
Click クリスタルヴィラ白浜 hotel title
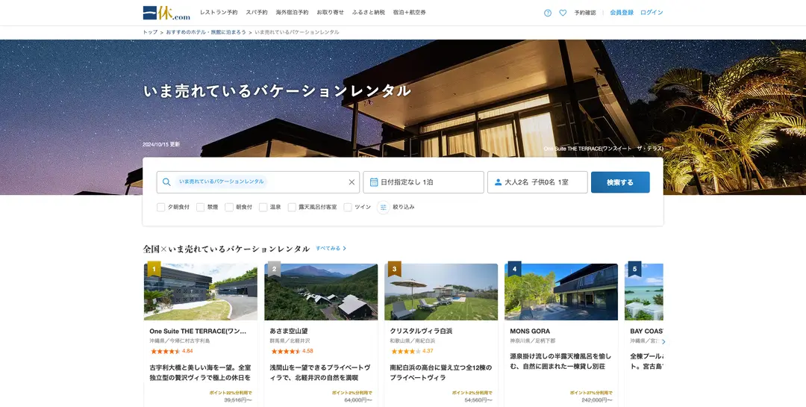pos(421,332)
